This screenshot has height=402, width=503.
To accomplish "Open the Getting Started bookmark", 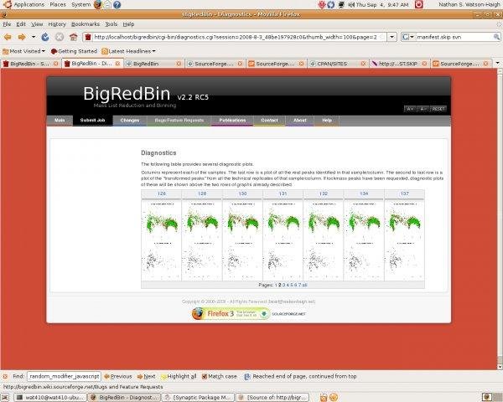I will tap(74, 51).
